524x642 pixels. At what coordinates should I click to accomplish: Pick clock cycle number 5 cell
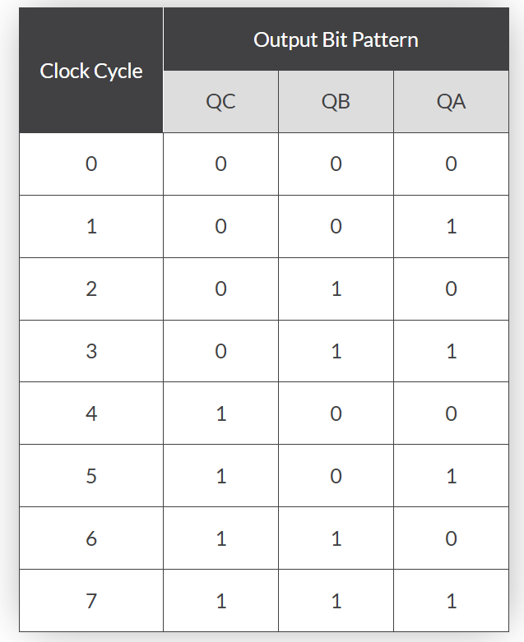91,476
